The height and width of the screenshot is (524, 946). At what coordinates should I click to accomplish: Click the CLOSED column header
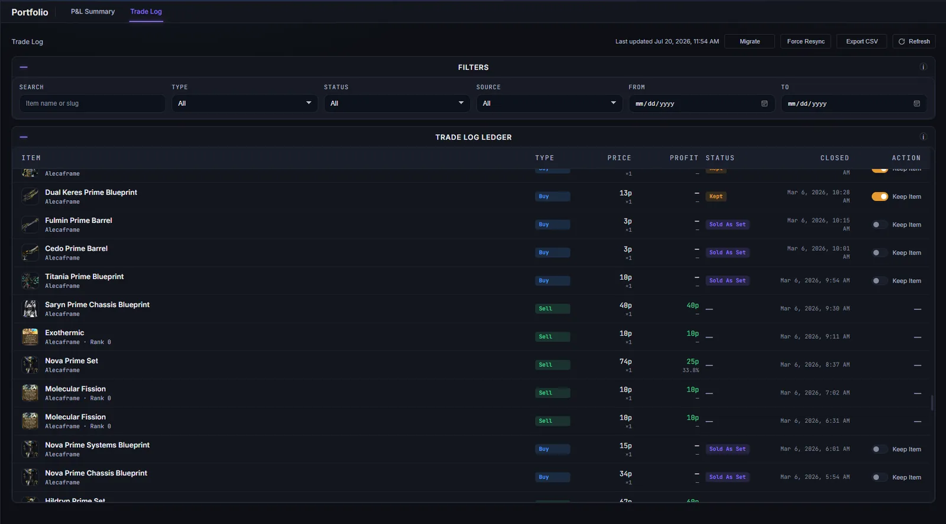[x=835, y=158]
